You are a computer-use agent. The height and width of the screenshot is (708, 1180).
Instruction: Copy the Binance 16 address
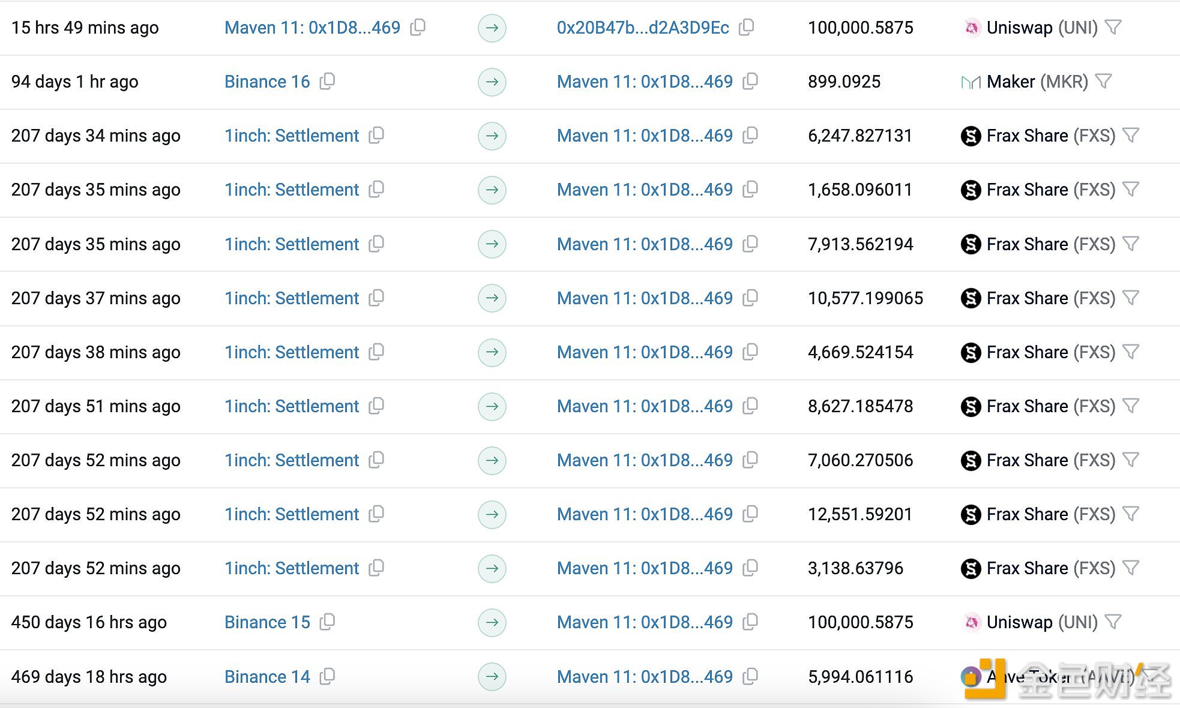[327, 82]
